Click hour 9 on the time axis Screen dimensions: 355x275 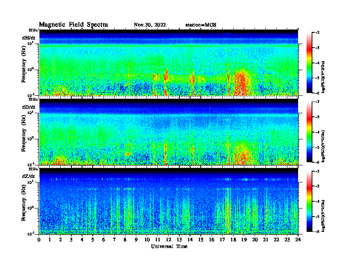tap(136, 240)
